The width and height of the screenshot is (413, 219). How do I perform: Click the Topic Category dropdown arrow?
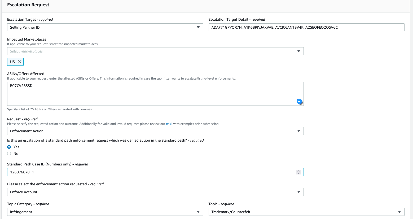point(198,212)
